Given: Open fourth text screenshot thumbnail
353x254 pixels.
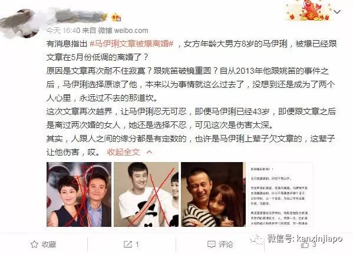Looking at the screenshot, I should tap(281, 194).
